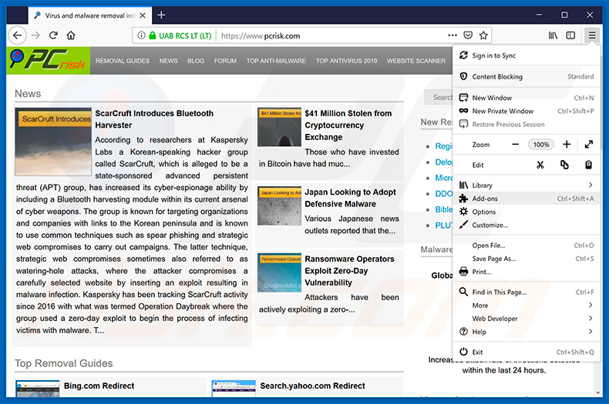The height and width of the screenshot is (404, 609).
Task: Open Content Blocking settings
Action: click(527, 76)
